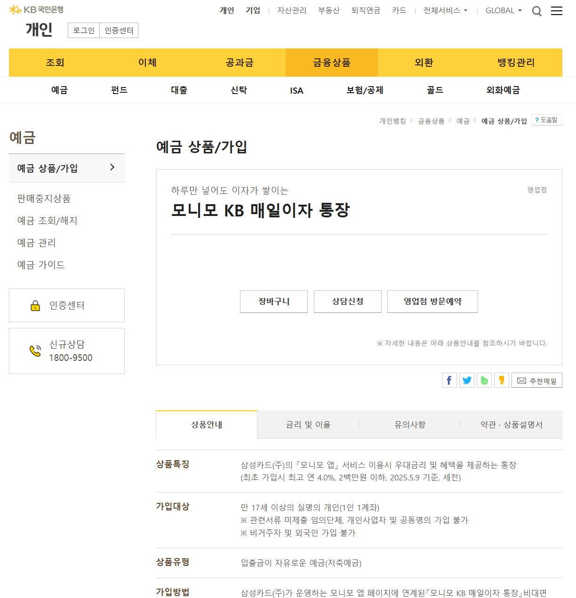
Task: Open 자산관리 top link
Action: click(x=292, y=10)
